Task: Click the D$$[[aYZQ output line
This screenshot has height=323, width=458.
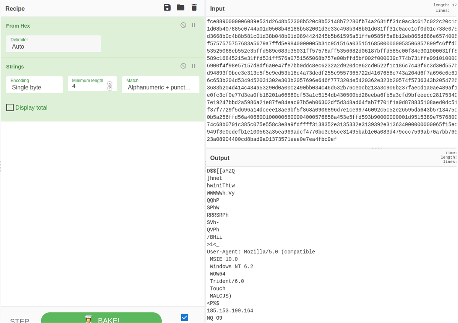Action: tap(221, 171)
